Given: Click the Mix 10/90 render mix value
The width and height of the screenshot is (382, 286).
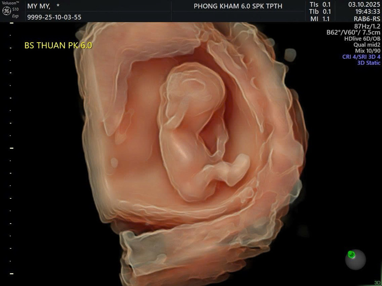Looking at the screenshot, I should point(368,51).
